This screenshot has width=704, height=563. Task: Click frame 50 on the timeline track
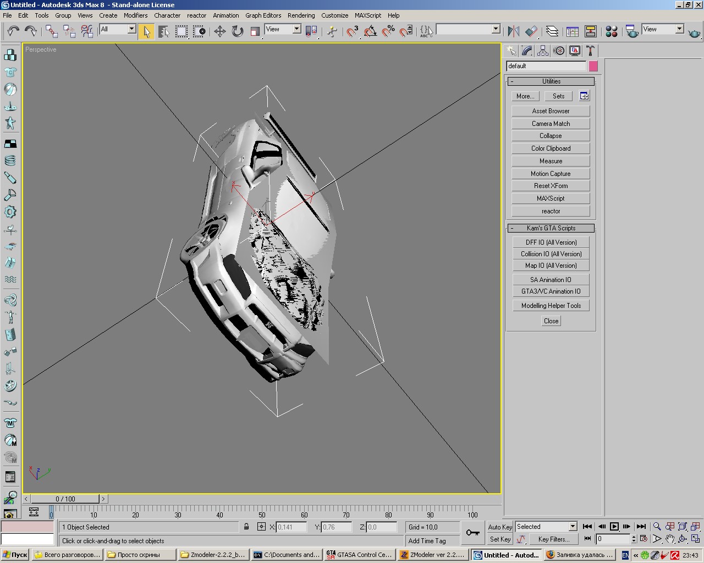tap(262, 512)
